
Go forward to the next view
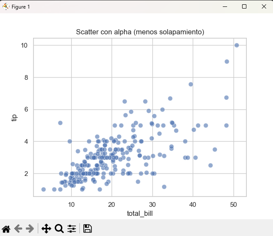point(30,228)
